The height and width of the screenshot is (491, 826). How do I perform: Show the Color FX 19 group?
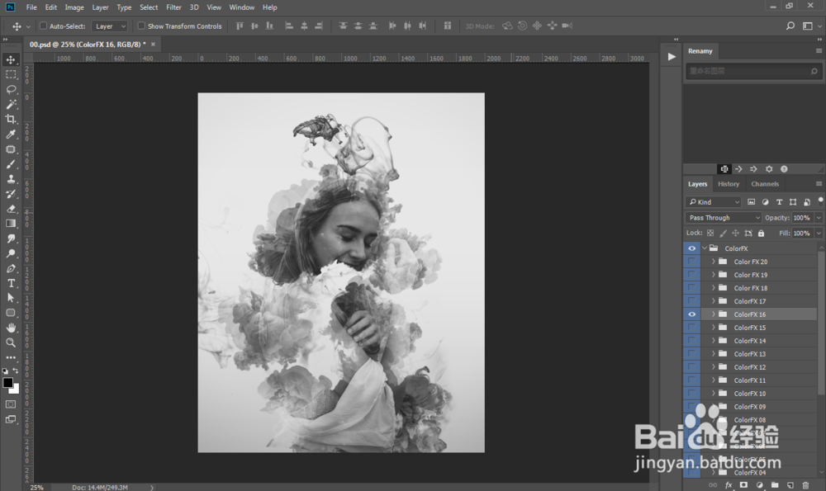pyautogui.click(x=691, y=275)
